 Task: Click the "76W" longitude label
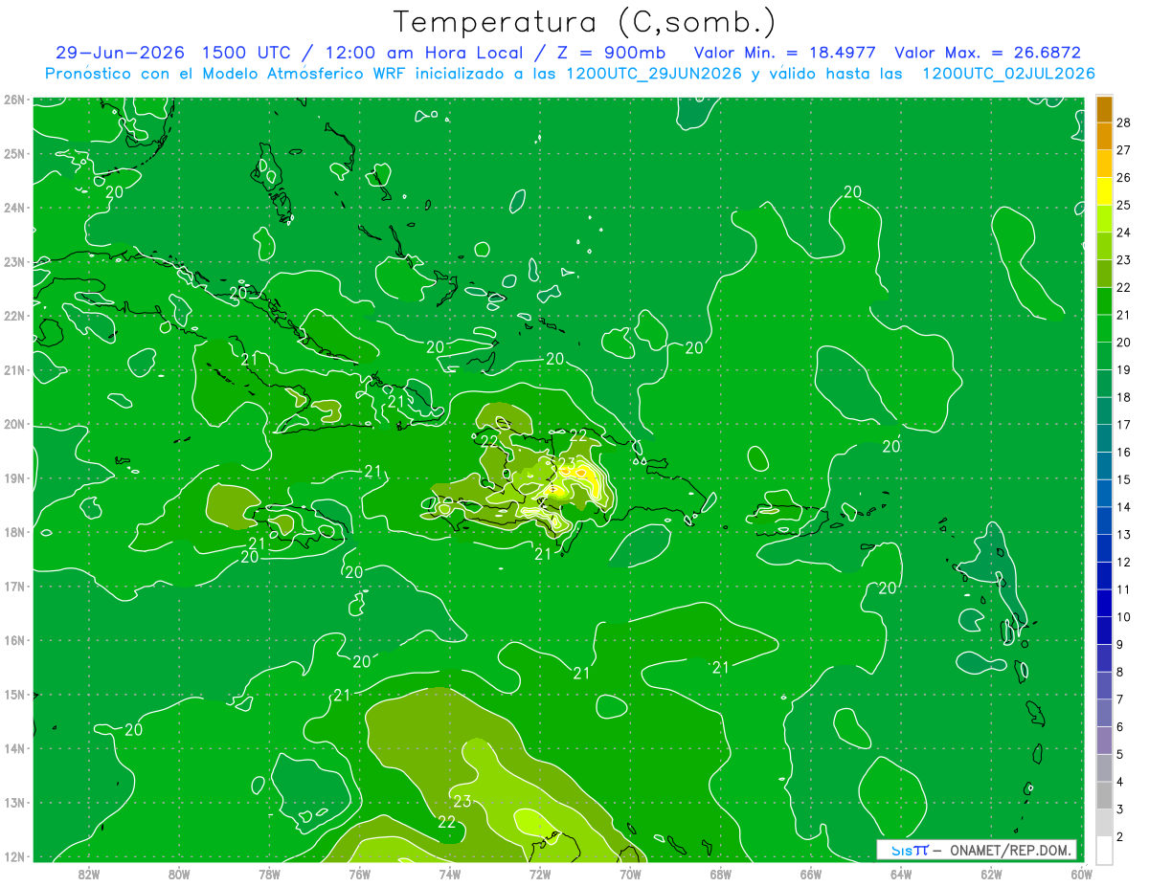[360, 874]
